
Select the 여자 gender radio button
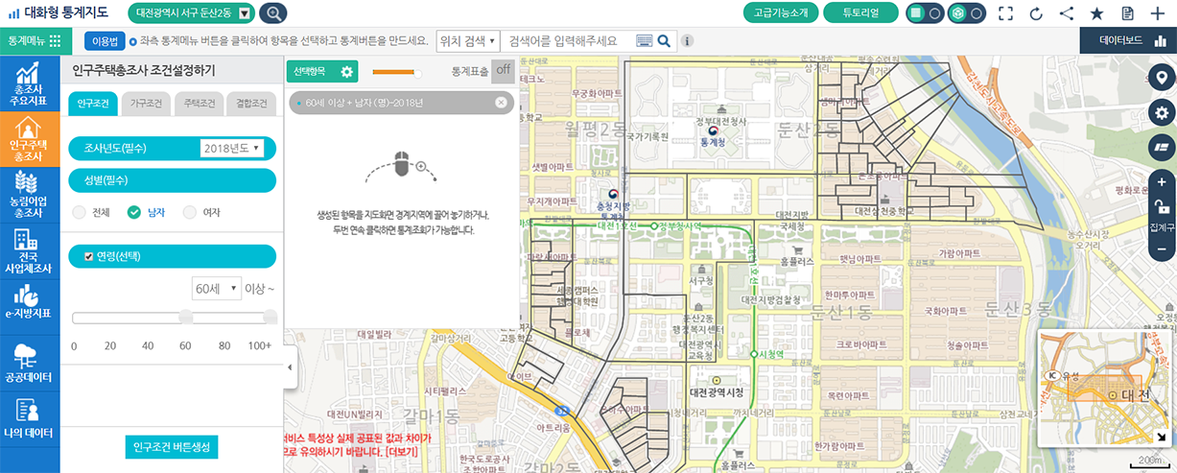pyautogui.click(x=190, y=212)
